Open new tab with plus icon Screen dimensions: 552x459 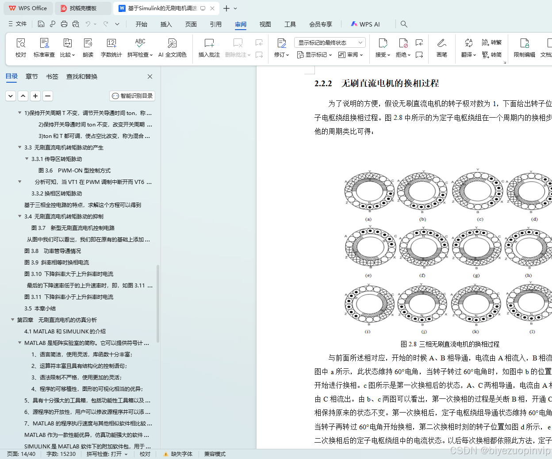click(226, 8)
